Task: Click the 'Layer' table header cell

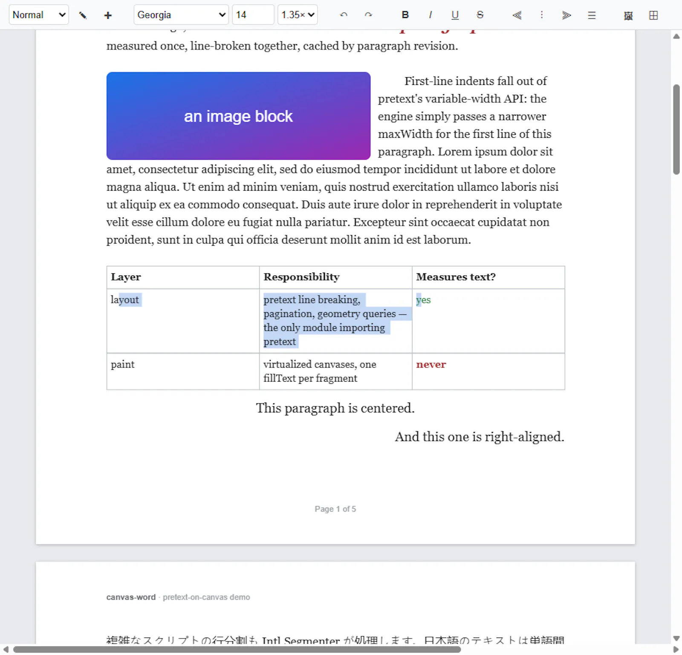Action: point(183,277)
